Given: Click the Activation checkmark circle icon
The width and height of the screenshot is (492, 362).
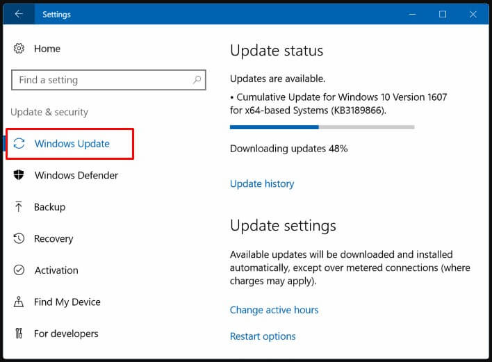Looking at the screenshot, I should click(x=19, y=270).
